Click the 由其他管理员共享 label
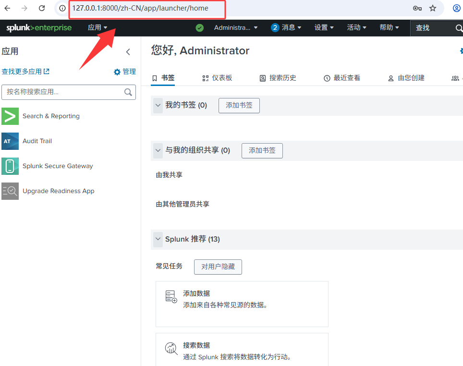This screenshot has width=463, height=366. 183,204
